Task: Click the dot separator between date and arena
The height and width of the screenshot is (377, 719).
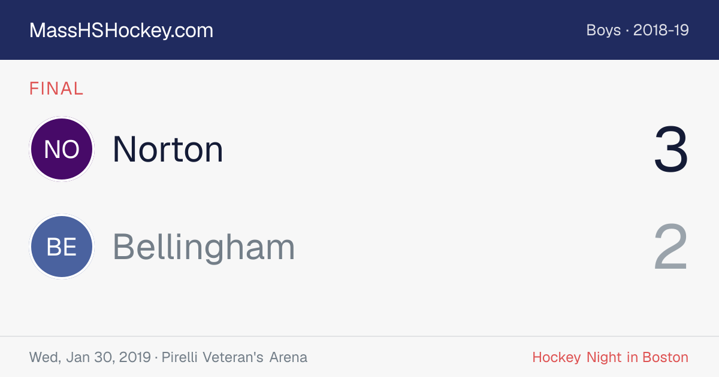Action: pyautogui.click(x=156, y=358)
